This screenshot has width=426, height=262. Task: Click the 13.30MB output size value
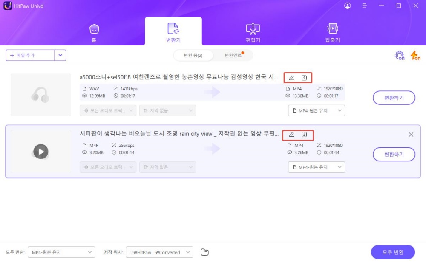tap(300, 96)
